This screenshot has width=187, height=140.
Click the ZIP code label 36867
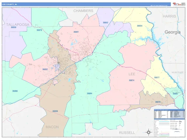pos(175,94)
